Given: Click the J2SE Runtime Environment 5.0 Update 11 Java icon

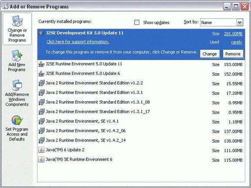Looking at the screenshot, I should 41,64.
